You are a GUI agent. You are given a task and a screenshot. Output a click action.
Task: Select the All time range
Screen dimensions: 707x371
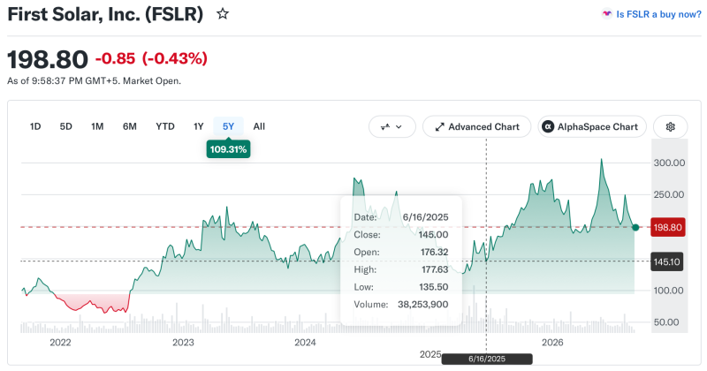pos(259,126)
